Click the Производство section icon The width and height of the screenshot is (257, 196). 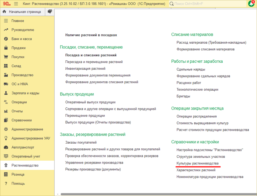(6, 75)
